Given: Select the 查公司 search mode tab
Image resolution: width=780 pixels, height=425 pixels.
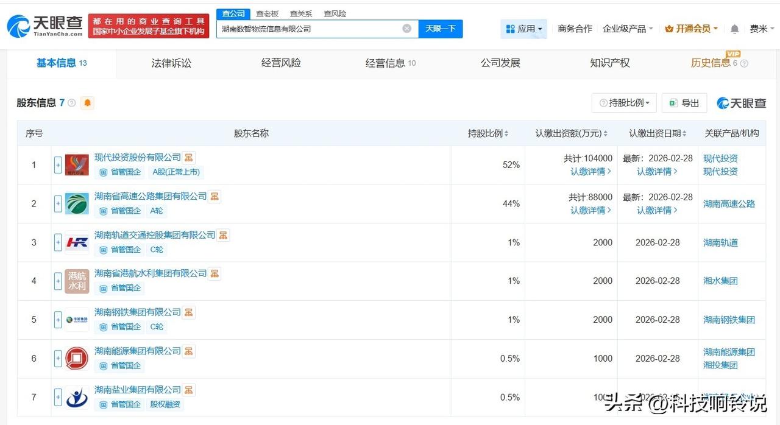Looking at the screenshot, I should pos(233,14).
